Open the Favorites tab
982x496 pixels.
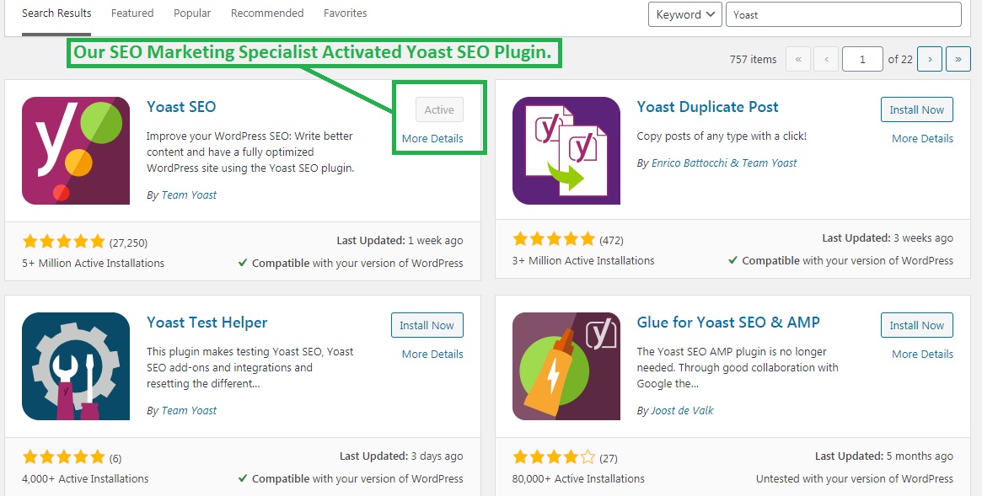click(x=346, y=13)
